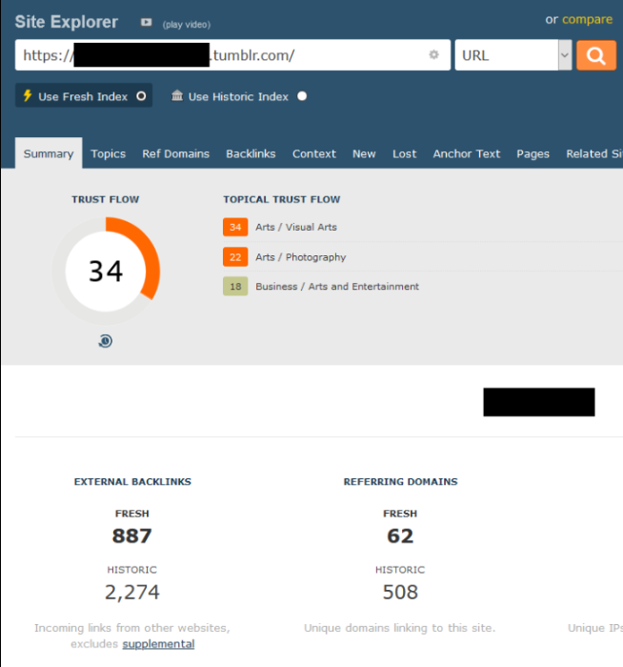The height and width of the screenshot is (667, 623).
Task: Switch to the Topics tab
Action: (x=108, y=153)
